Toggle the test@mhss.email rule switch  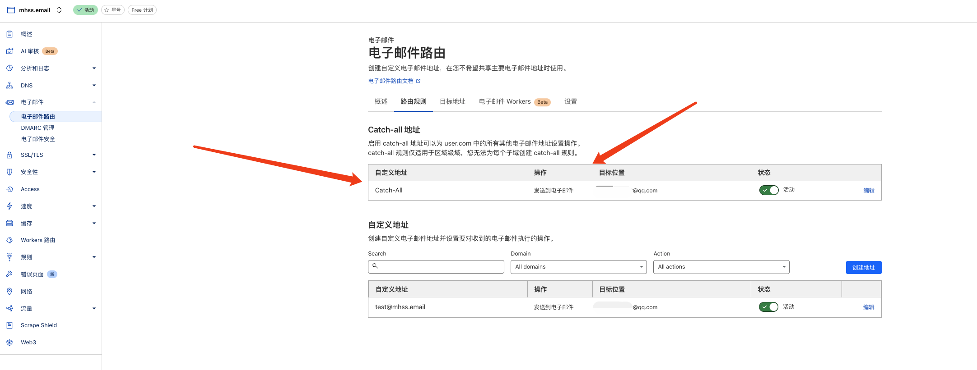(768, 307)
